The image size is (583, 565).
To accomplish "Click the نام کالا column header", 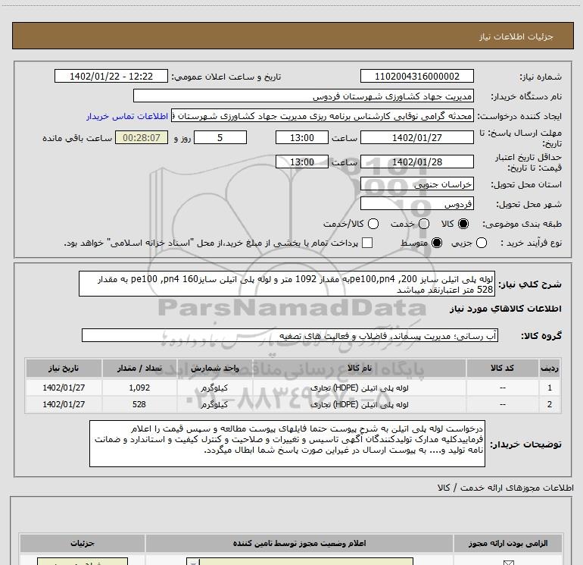I will tap(359, 368).
